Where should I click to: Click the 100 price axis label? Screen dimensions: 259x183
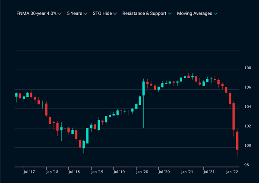pyautogui.click(x=248, y=145)
